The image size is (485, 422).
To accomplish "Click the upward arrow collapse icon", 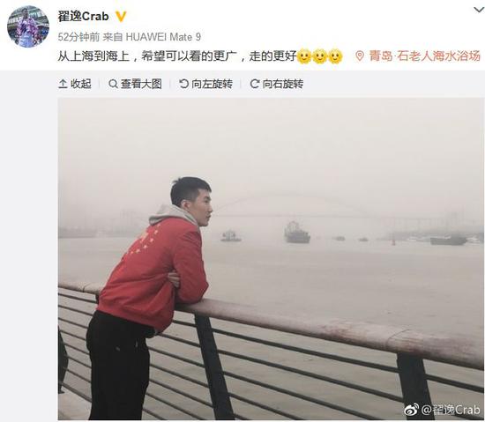I will (x=63, y=84).
